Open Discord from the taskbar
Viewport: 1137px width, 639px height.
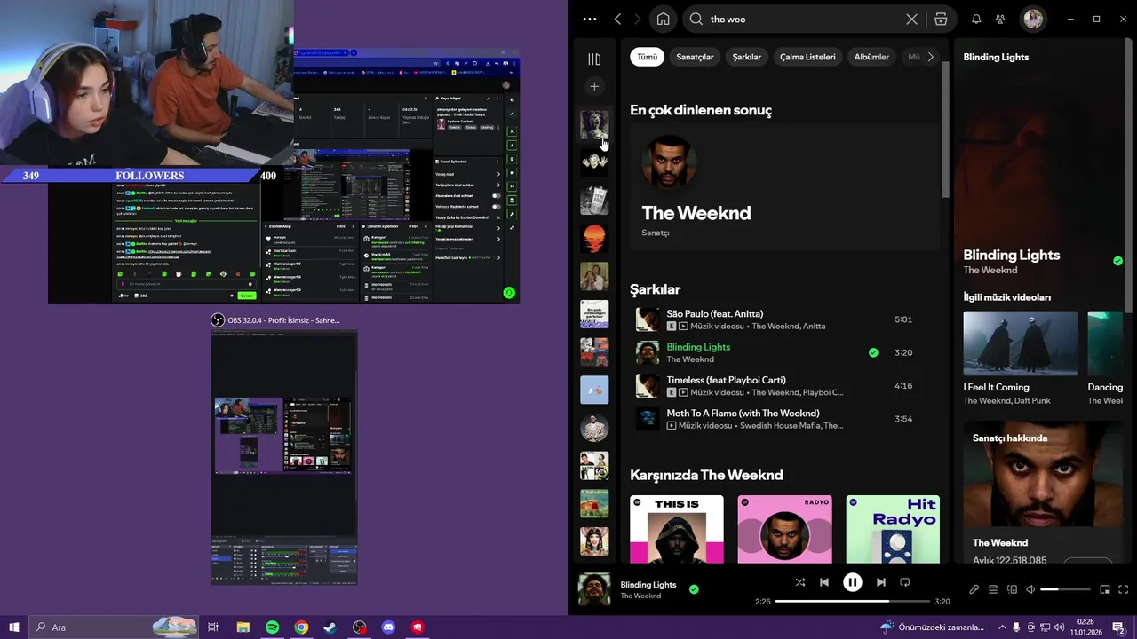[388, 627]
